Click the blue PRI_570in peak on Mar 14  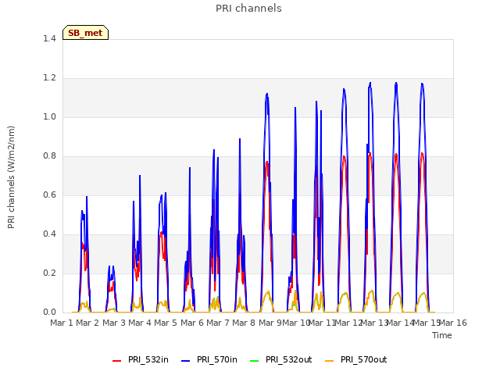tap(396, 84)
